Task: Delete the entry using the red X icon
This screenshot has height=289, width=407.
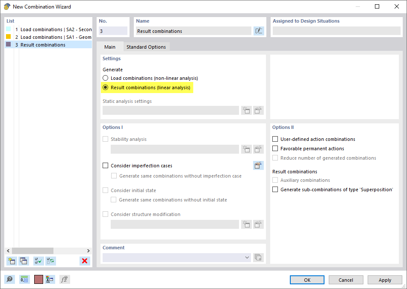Action: click(x=85, y=261)
